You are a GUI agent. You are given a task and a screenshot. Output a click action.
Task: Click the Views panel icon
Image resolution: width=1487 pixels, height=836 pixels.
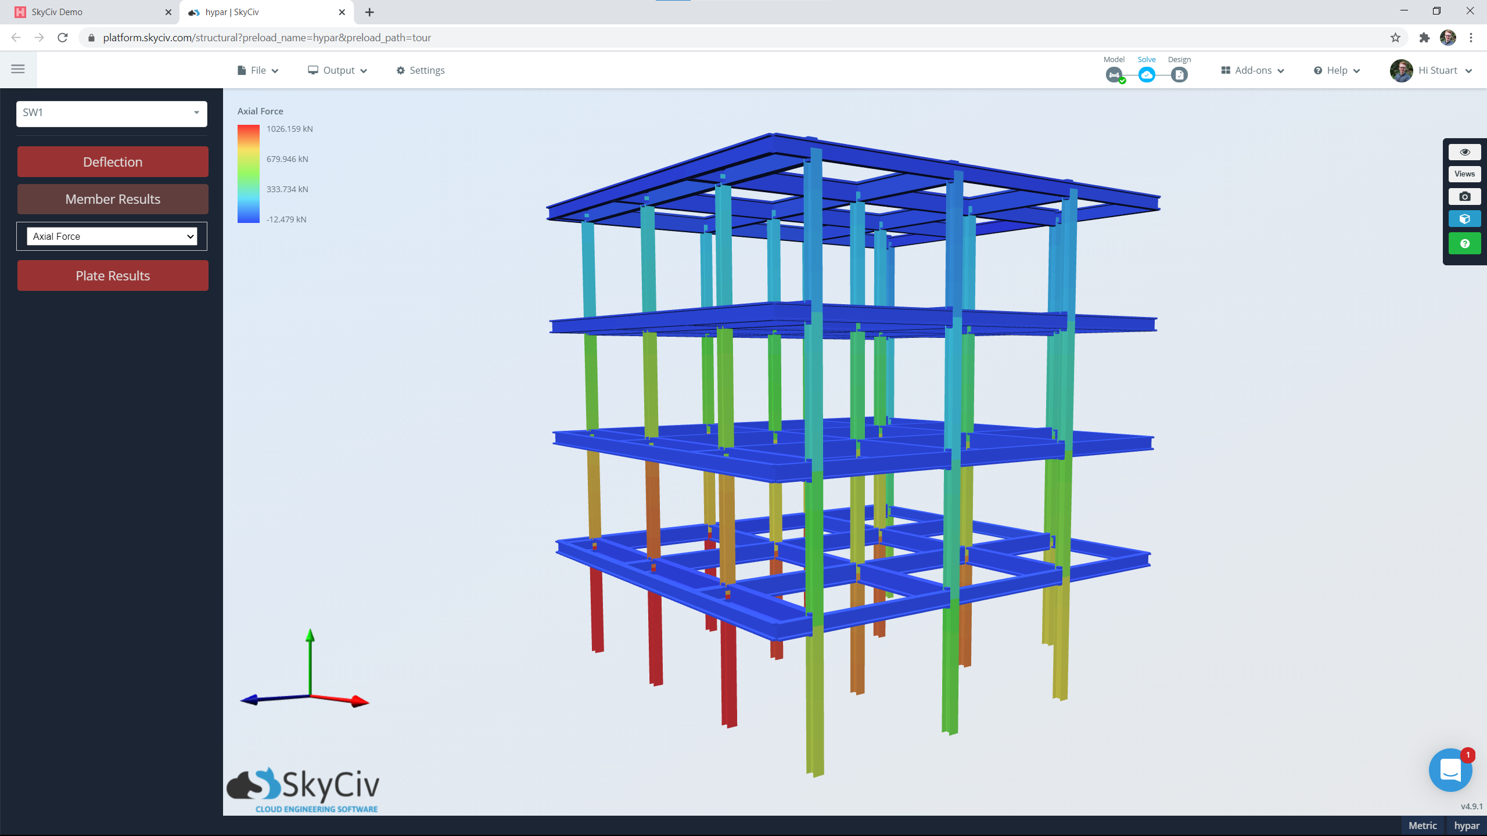tap(1464, 174)
